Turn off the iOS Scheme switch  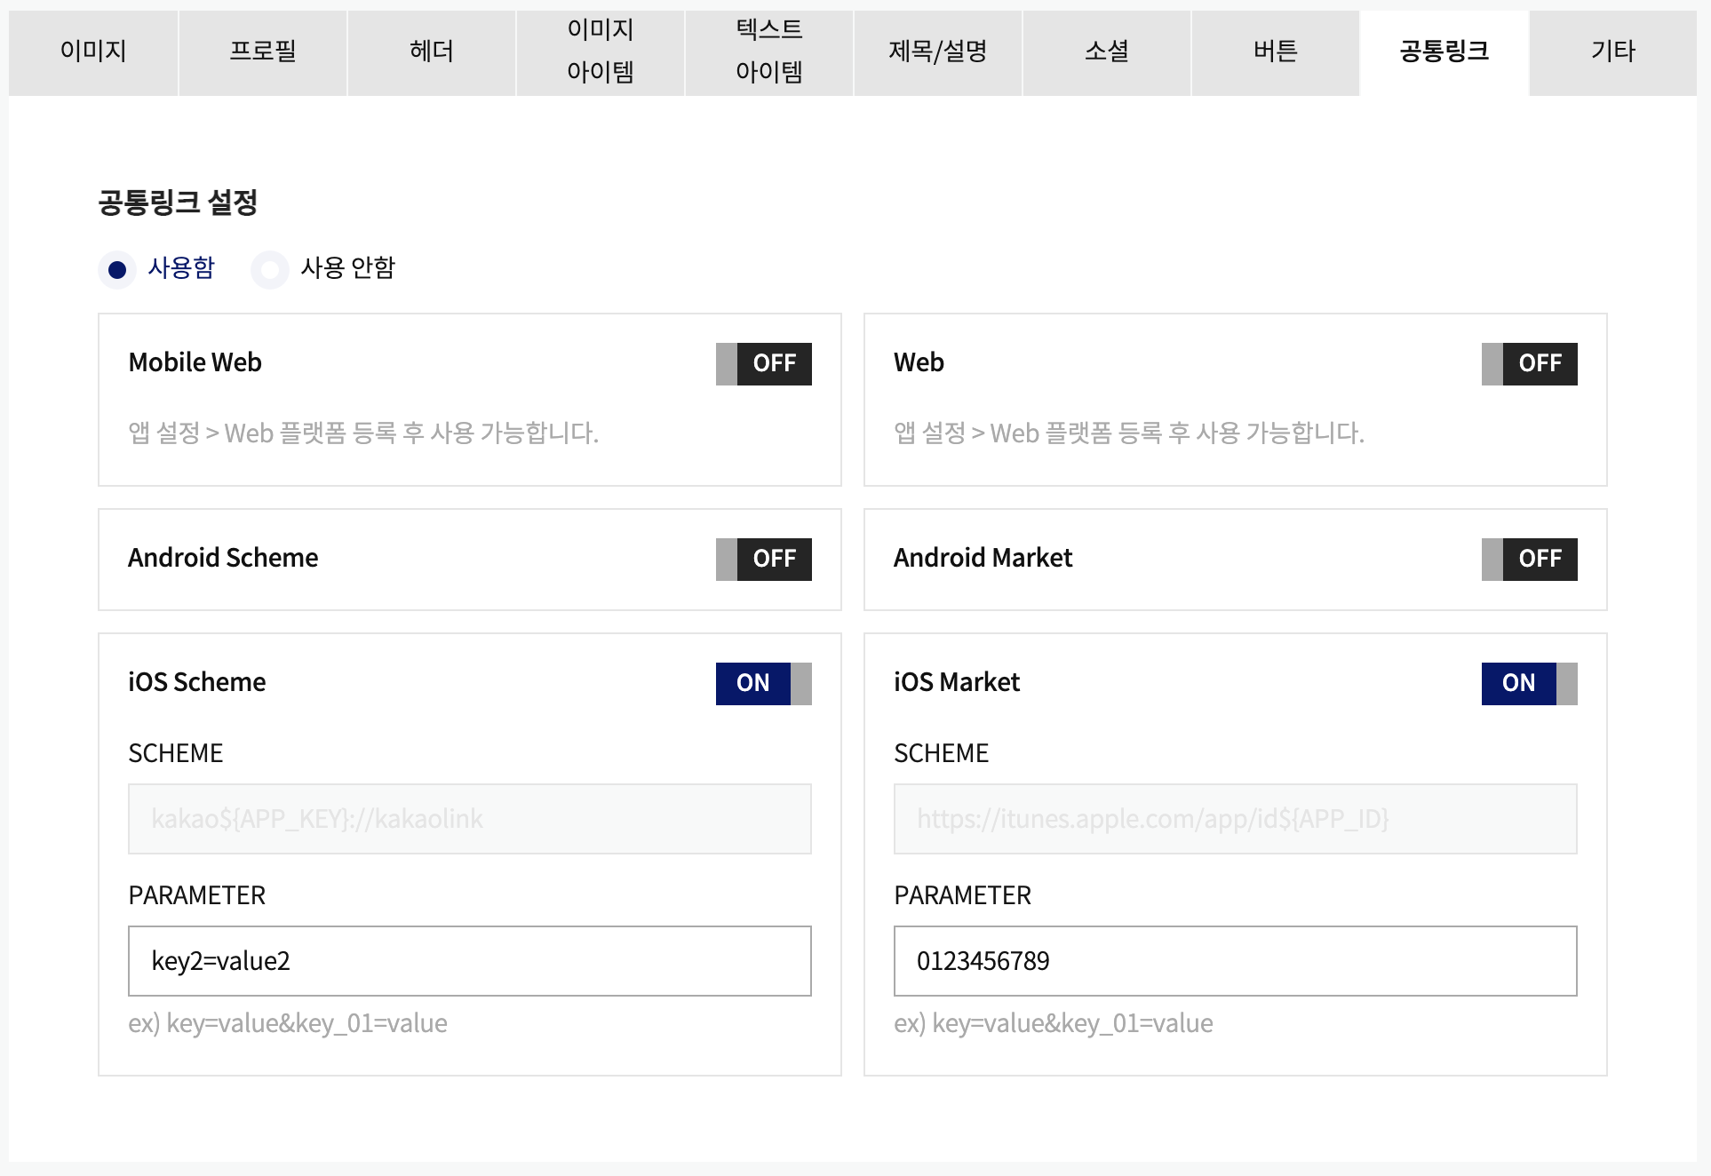[x=763, y=683]
